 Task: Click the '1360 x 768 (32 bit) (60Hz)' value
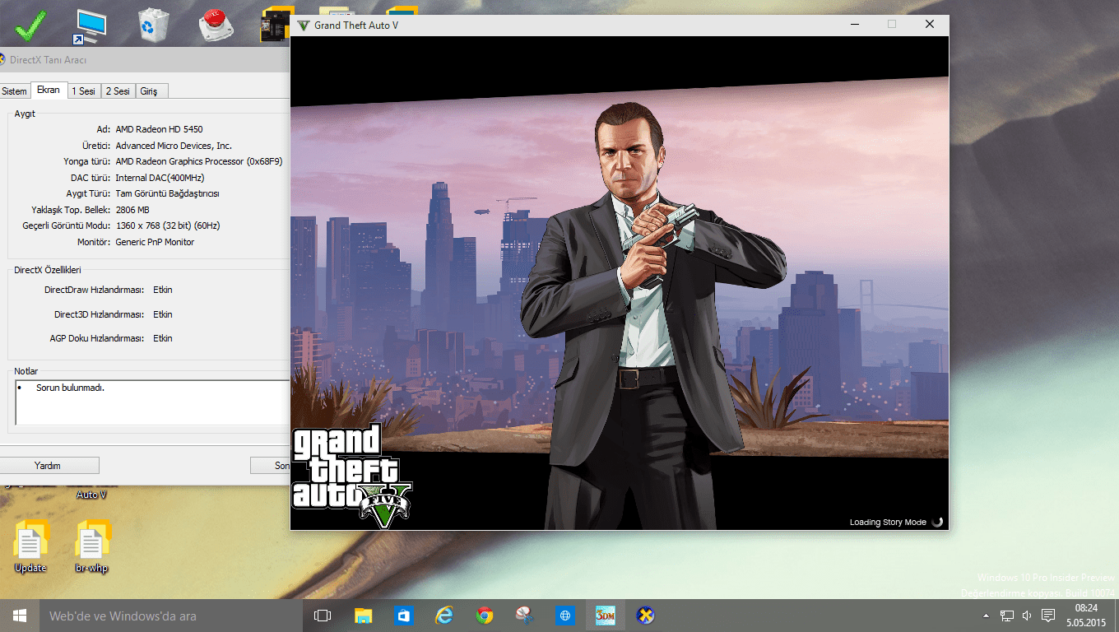pos(168,225)
